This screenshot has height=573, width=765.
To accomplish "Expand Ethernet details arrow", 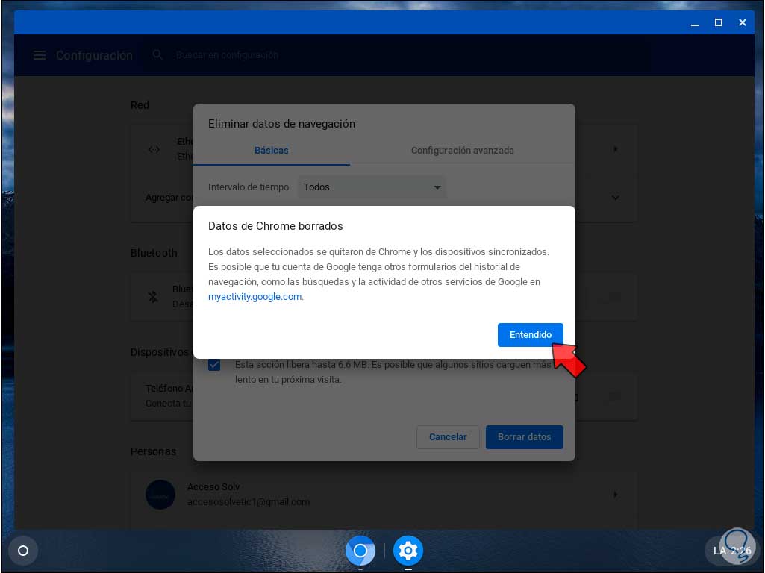I will pos(616,148).
